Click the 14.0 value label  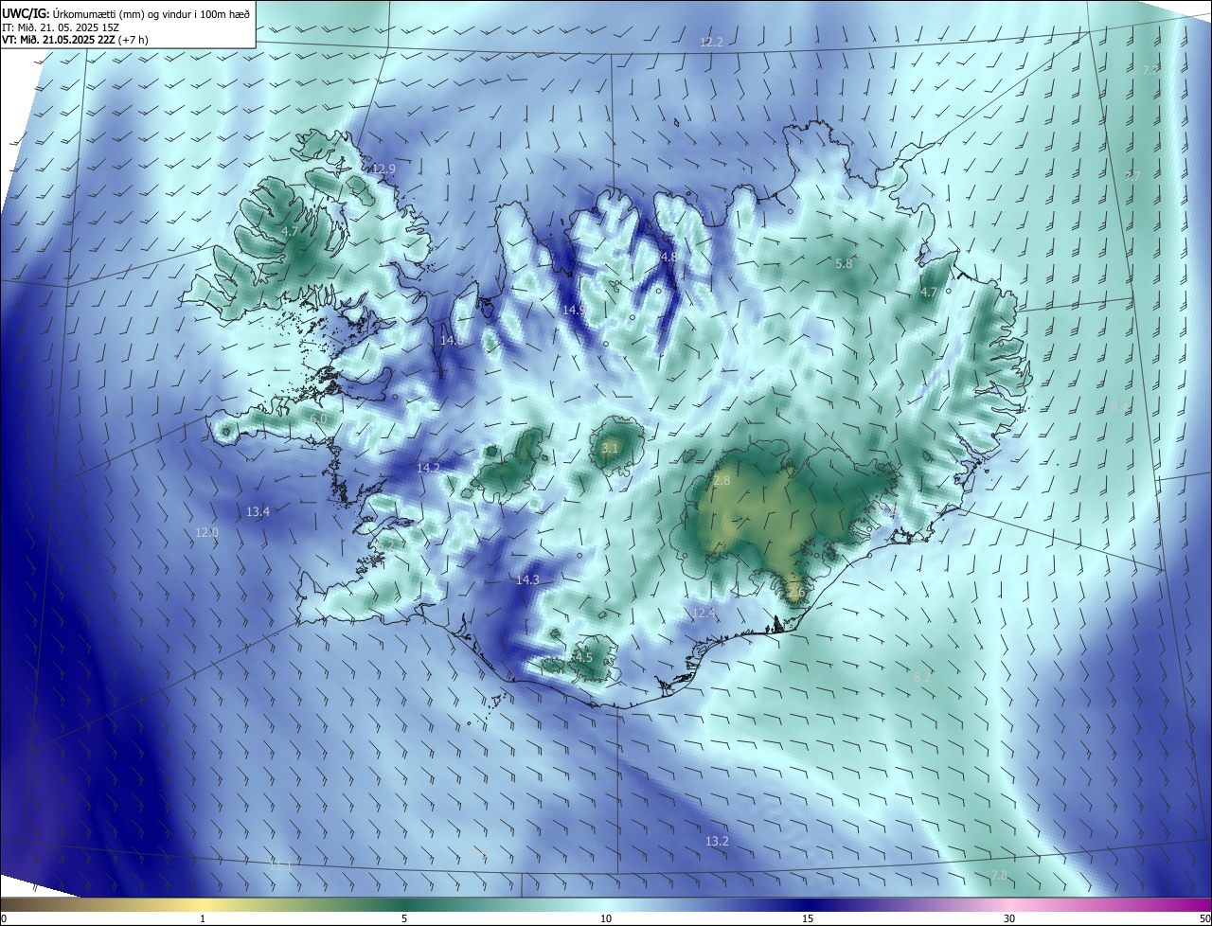[x=451, y=340]
